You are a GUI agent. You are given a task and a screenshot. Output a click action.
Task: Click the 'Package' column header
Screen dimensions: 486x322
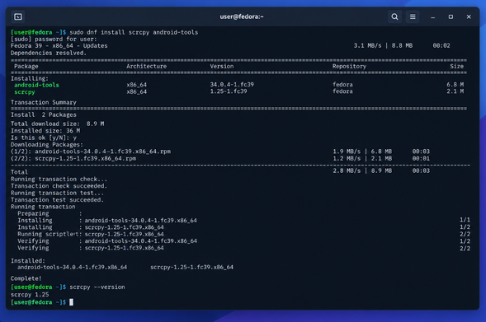26,66
